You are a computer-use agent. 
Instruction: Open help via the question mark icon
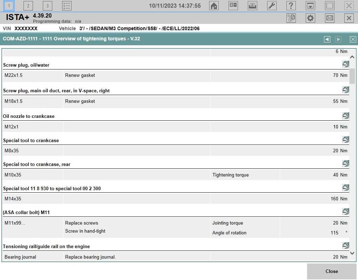pos(291,6)
